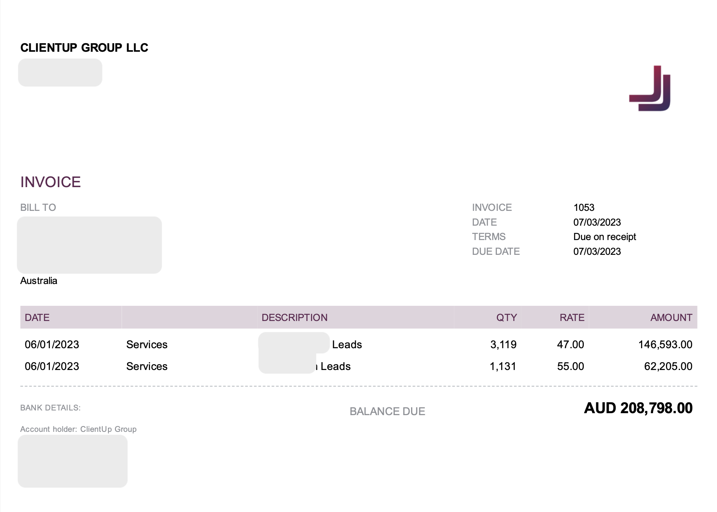The image size is (717, 512).
Task: Select the quantity 1,131 cell
Action: pos(503,366)
